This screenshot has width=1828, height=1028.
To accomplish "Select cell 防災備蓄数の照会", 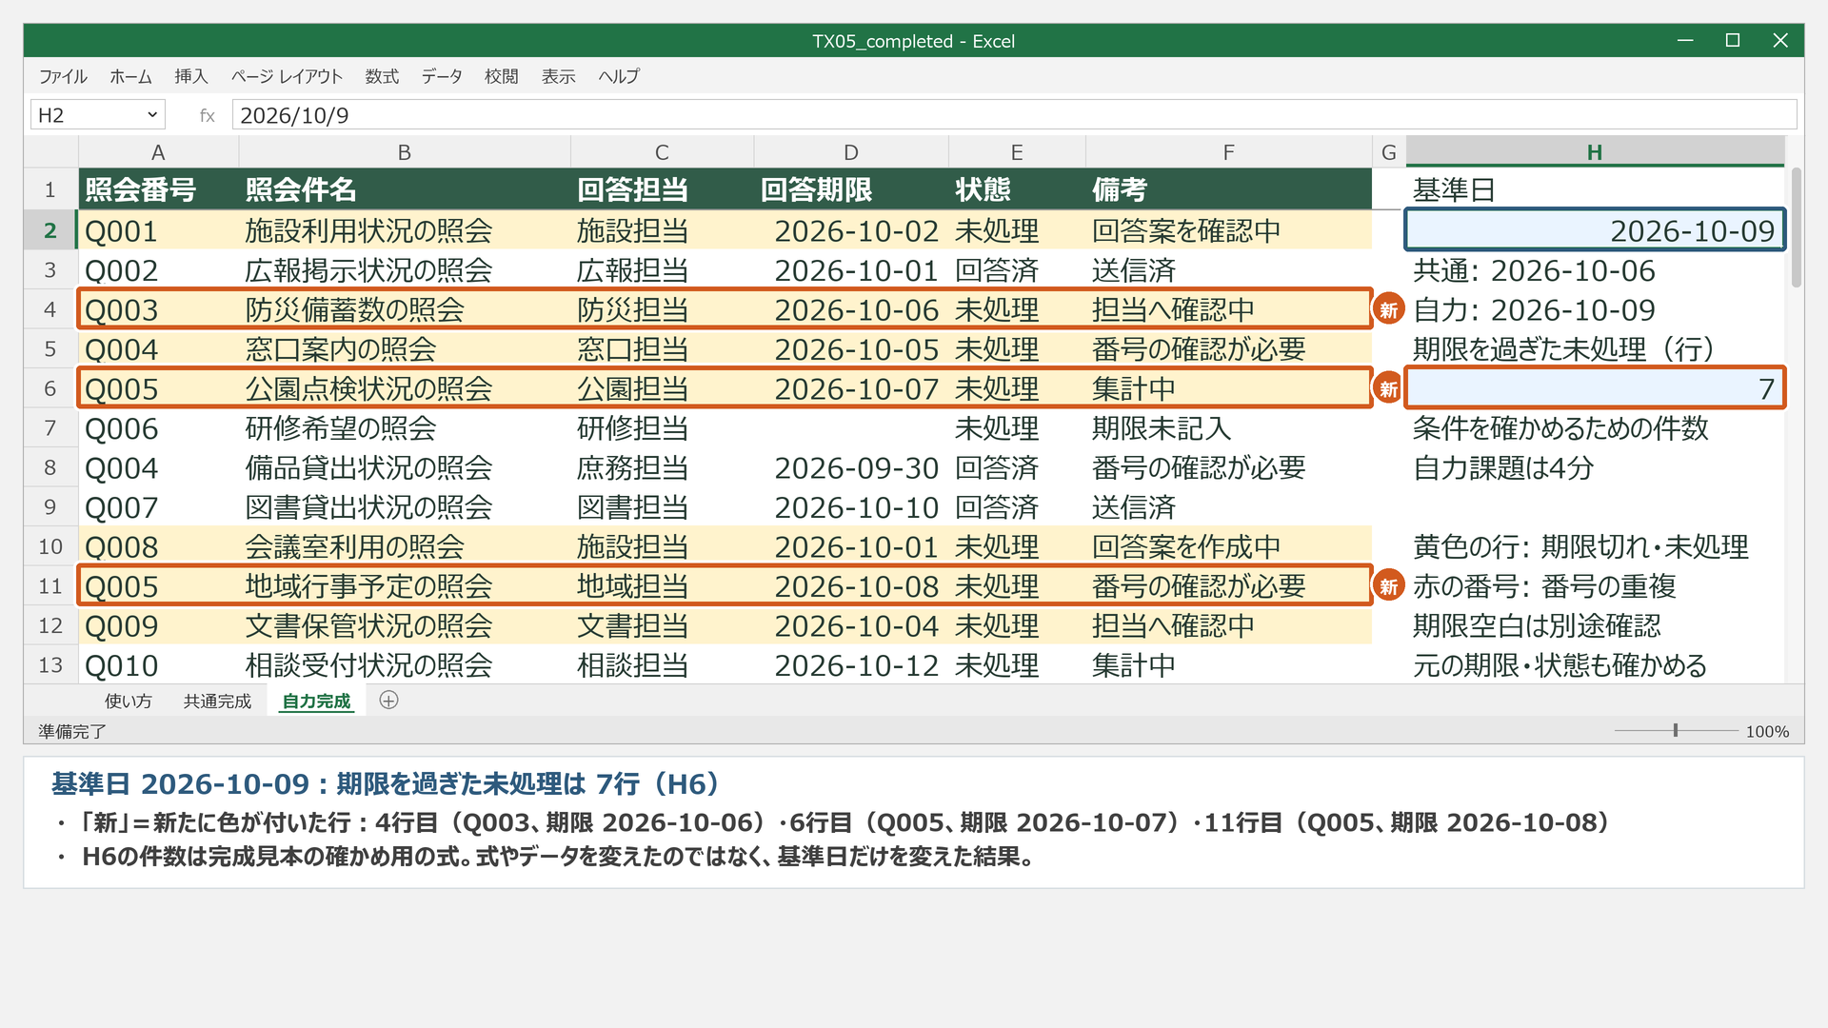I will pos(404,309).
